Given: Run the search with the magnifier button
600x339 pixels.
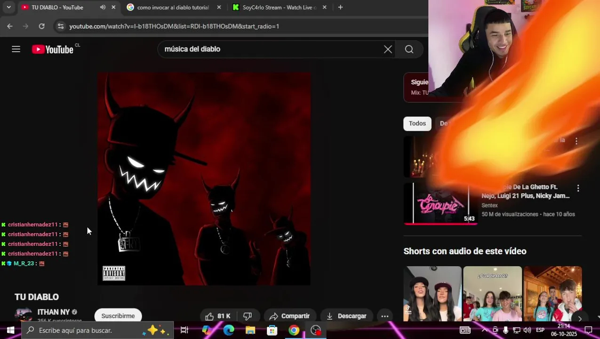Looking at the screenshot, I should [409, 49].
